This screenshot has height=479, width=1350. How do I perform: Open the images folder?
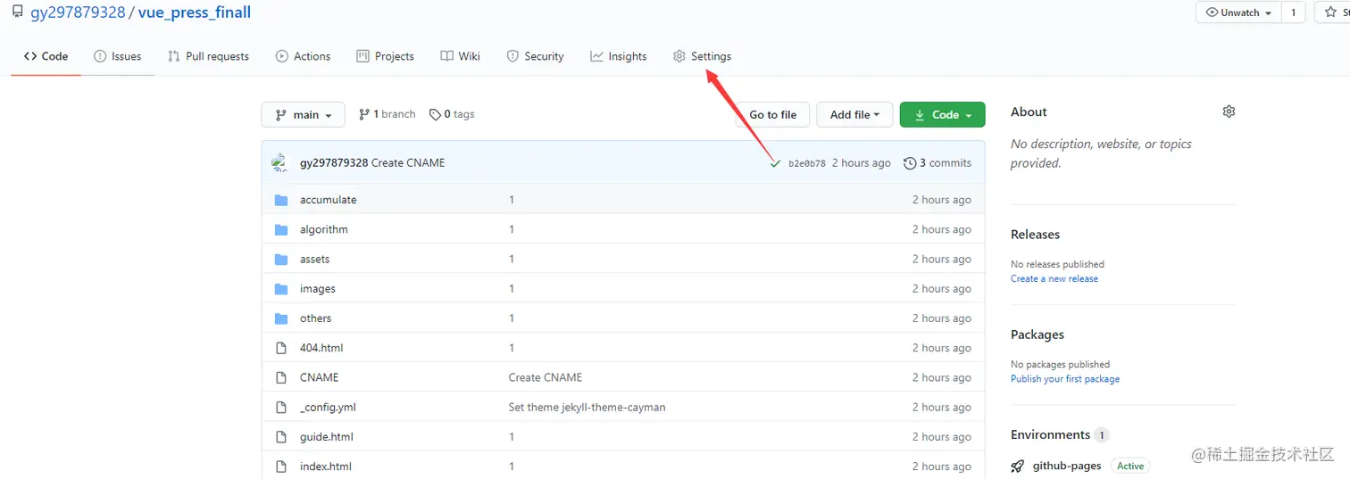coord(317,289)
